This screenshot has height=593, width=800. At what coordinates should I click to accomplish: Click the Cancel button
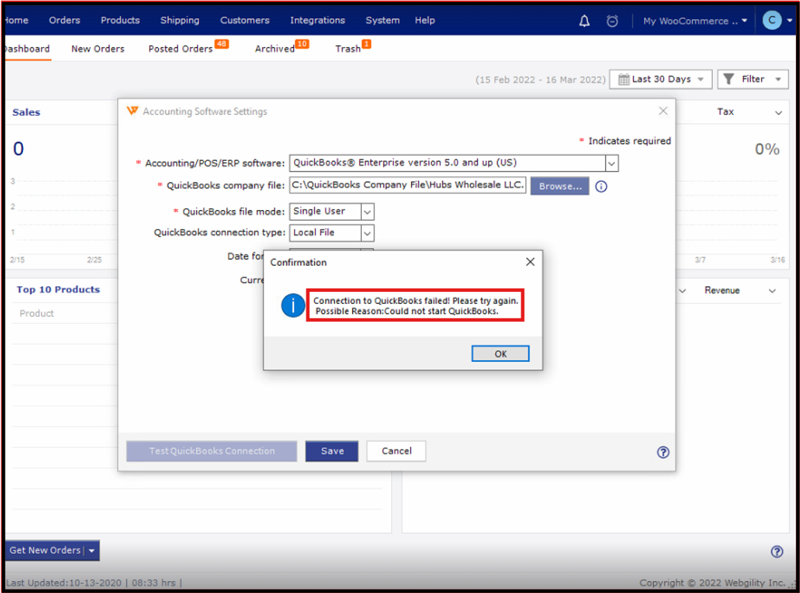click(x=396, y=452)
